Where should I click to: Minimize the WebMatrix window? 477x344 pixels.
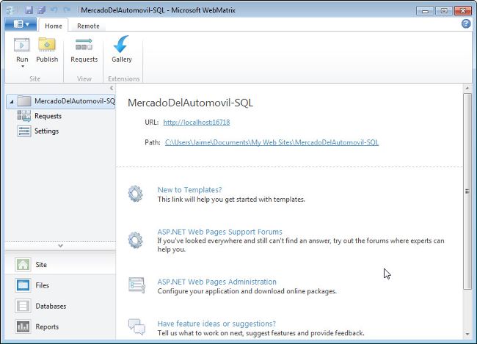point(425,11)
